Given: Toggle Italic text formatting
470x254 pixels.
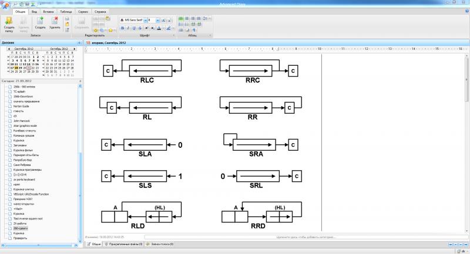Looking at the screenshot, I should click(x=127, y=28).
